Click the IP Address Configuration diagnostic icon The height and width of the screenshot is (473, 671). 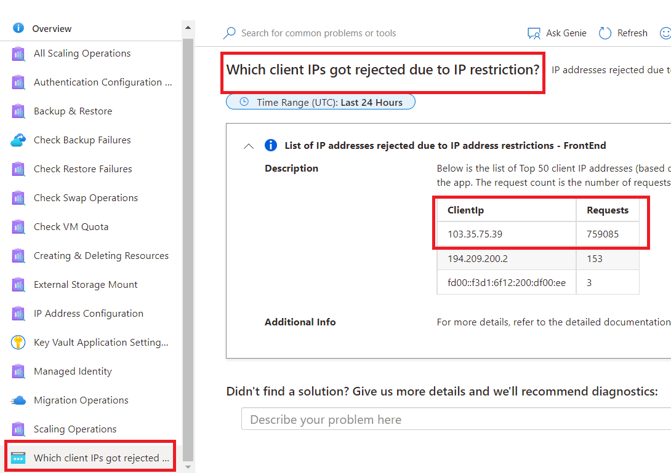tap(17, 313)
